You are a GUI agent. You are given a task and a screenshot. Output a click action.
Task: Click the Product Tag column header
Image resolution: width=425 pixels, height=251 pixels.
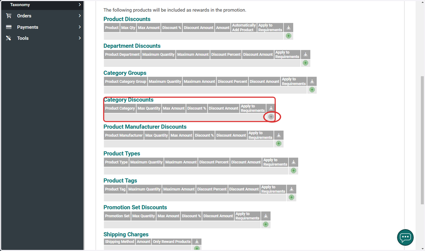pyautogui.click(x=115, y=189)
